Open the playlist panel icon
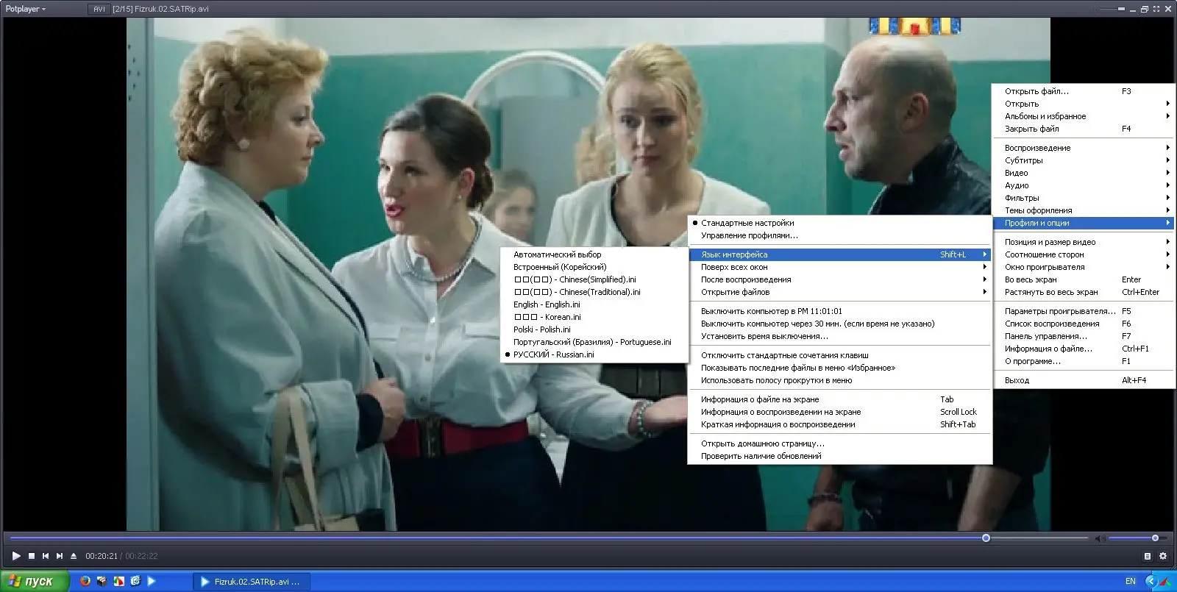This screenshot has height=592, width=1177. 1148,556
